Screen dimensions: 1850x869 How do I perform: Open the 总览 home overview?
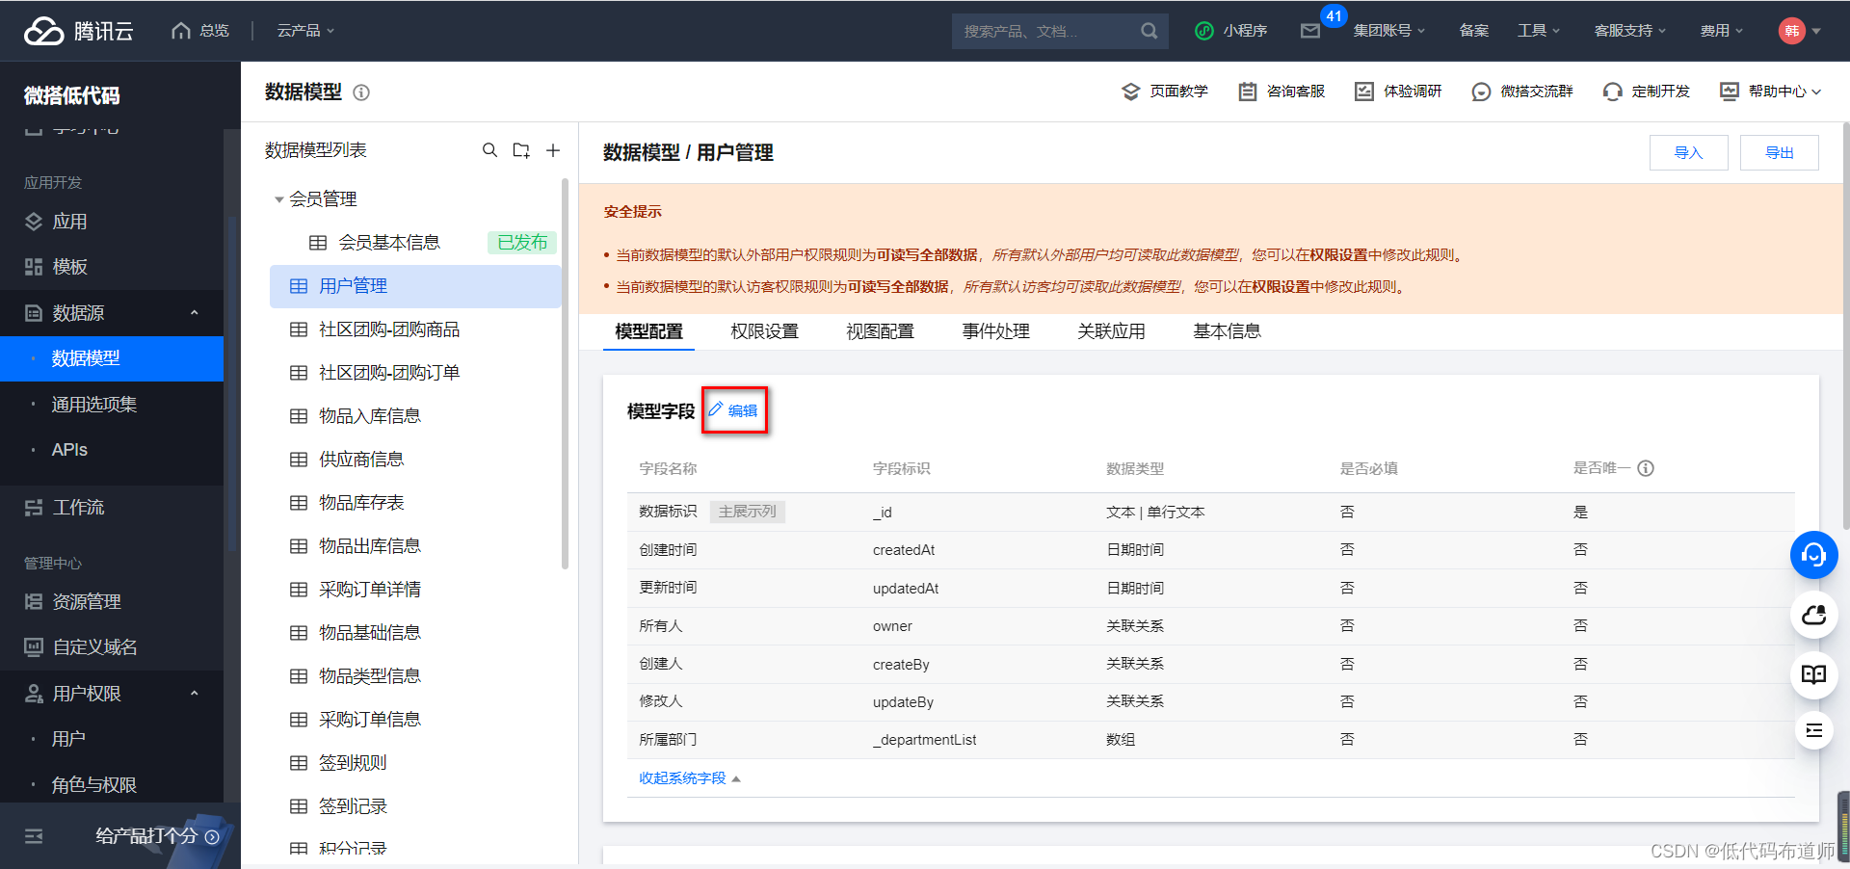(x=200, y=31)
